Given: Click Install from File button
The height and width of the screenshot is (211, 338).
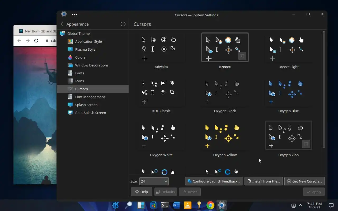Looking at the screenshot, I should (264, 181).
